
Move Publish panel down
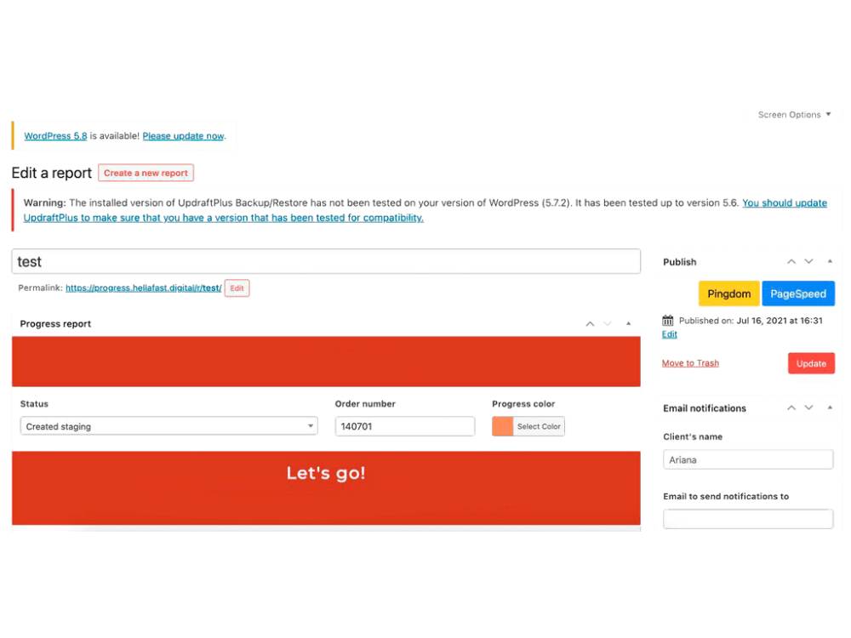pos(808,261)
